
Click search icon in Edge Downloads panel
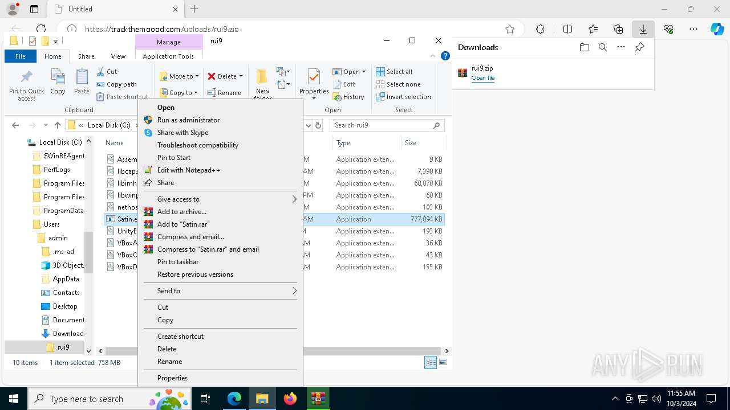[602, 47]
